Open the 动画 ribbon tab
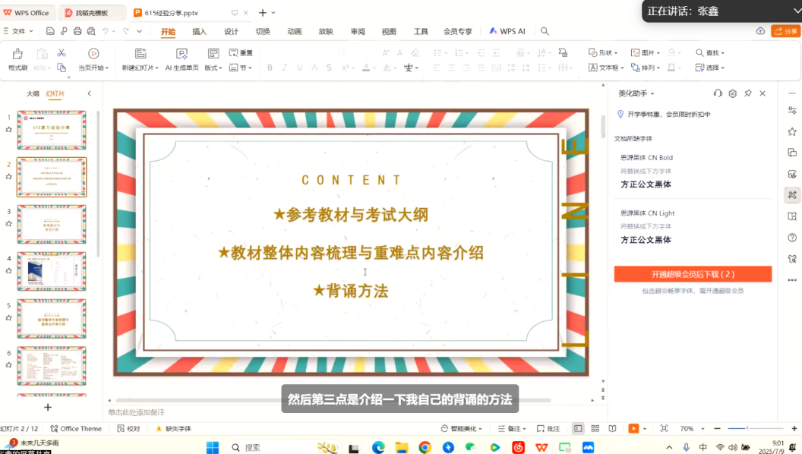 (294, 31)
